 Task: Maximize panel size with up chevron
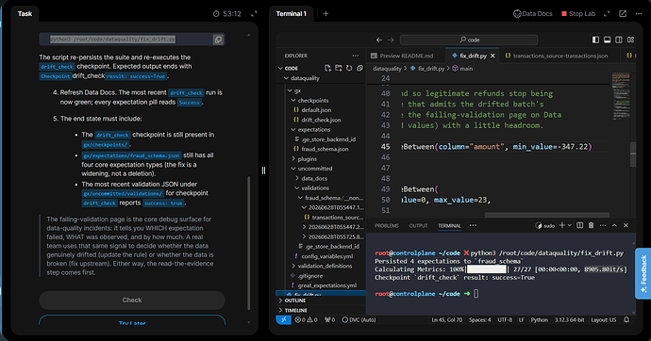tap(614, 225)
